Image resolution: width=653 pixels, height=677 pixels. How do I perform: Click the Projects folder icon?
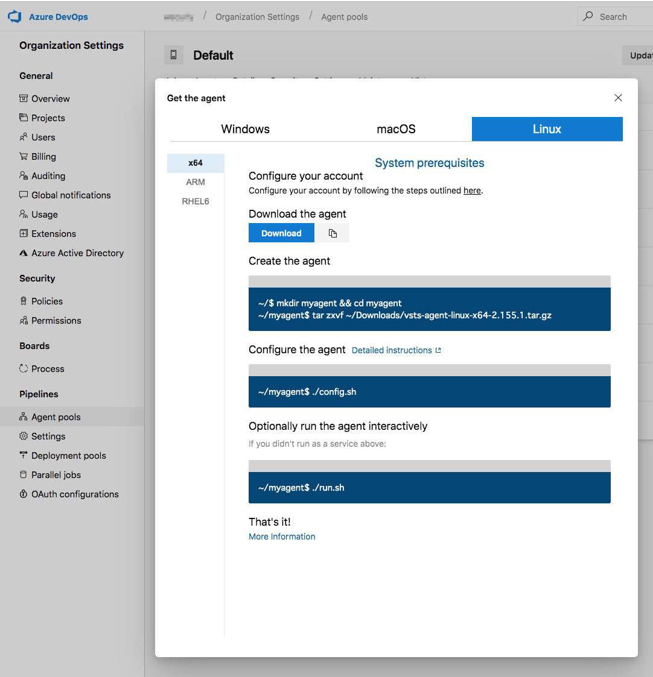[x=24, y=118]
